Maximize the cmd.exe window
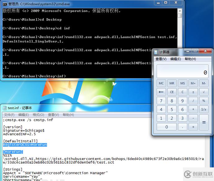This screenshot has height=181, width=214. point(166,3)
